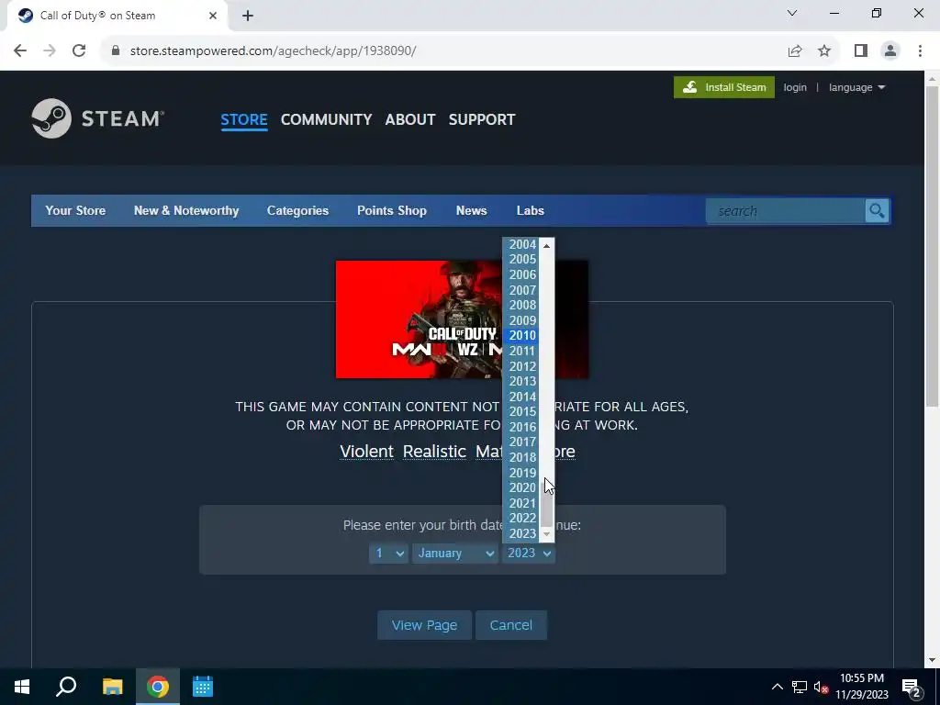Show hidden system tray icons
This screenshot has width=940, height=705.
777,687
